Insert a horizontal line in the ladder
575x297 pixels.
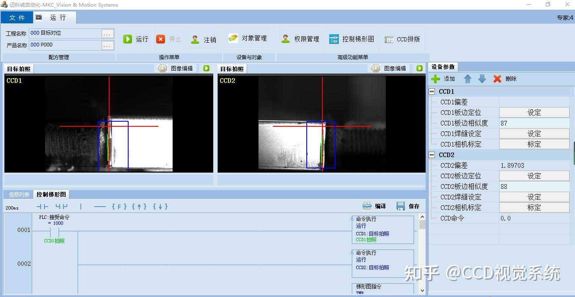[100, 207]
